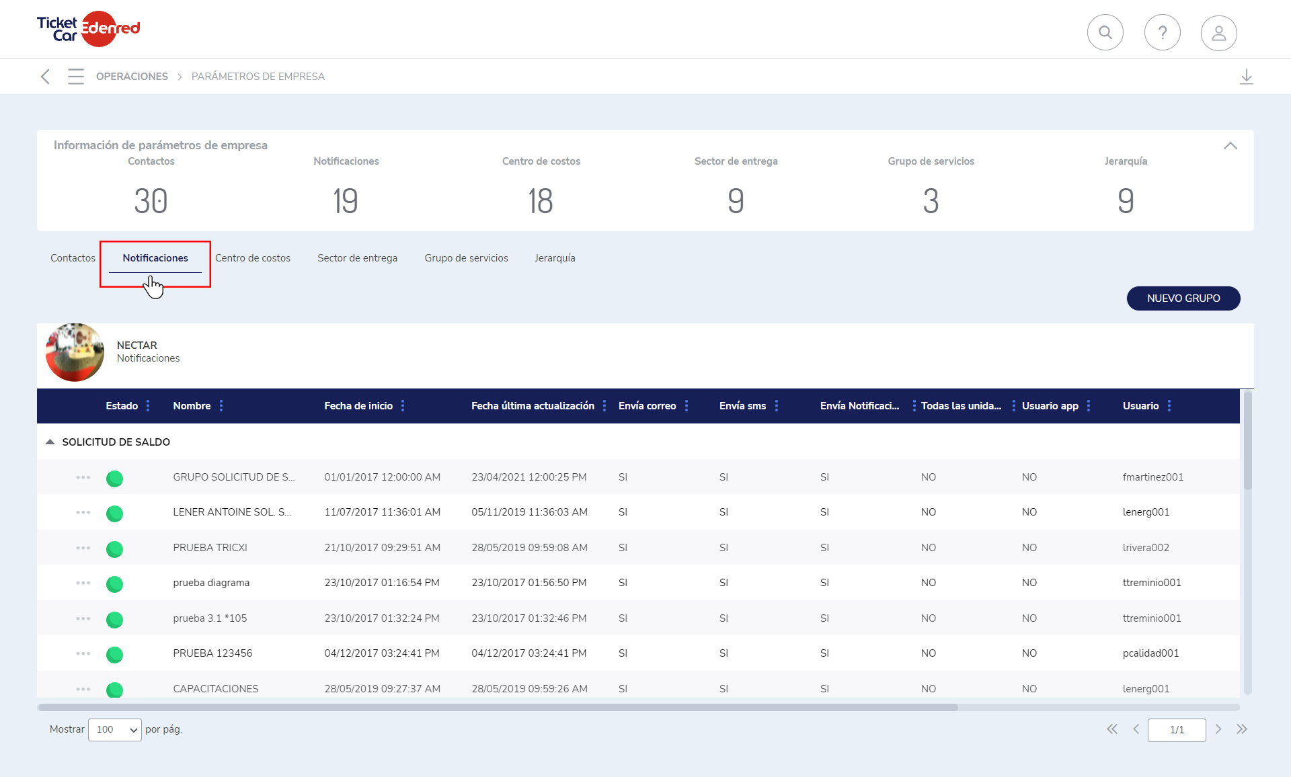The image size is (1291, 777).
Task: Click the horizontal table scrollbar
Action: coord(498,707)
